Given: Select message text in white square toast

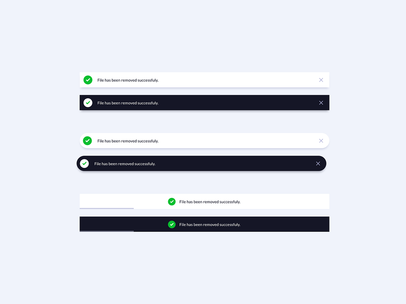Looking at the screenshot, I should pyautogui.click(x=128, y=80).
